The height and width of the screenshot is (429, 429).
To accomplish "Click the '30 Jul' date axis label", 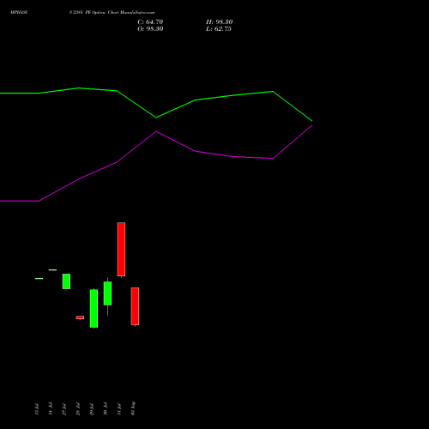I will coord(106,408).
